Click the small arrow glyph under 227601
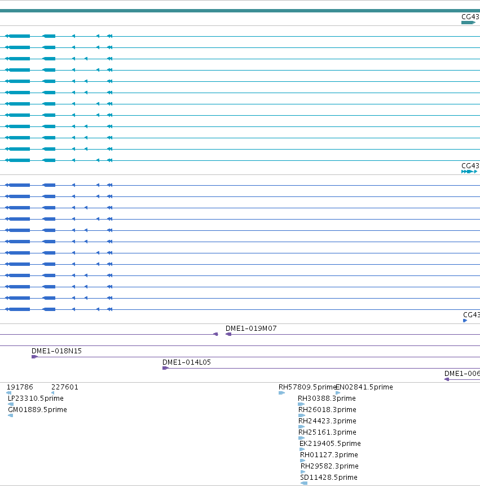Image resolution: width=480 pixels, height=486 pixels. coord(52,393)
